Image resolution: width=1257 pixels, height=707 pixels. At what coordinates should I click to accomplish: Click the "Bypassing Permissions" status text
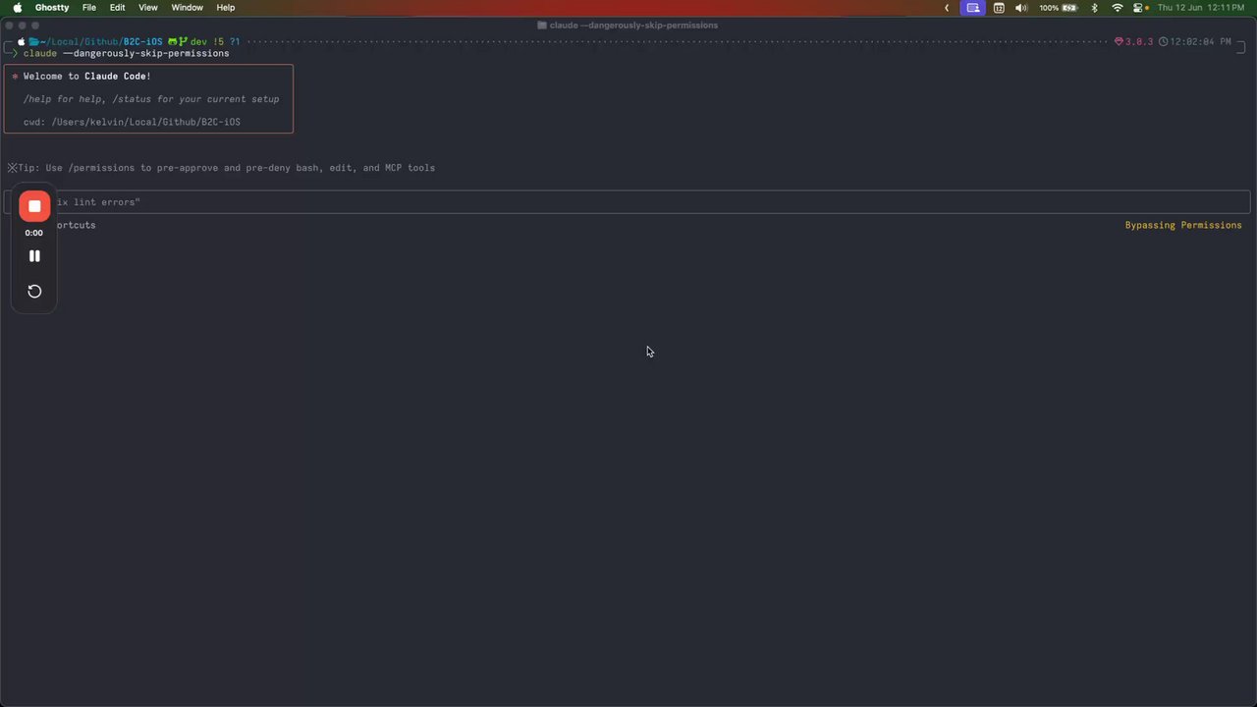1183,226
